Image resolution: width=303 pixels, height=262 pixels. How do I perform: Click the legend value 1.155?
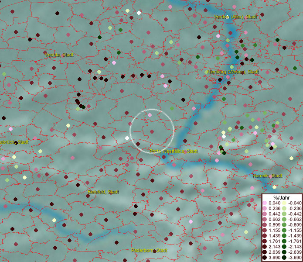coord(274,230)
